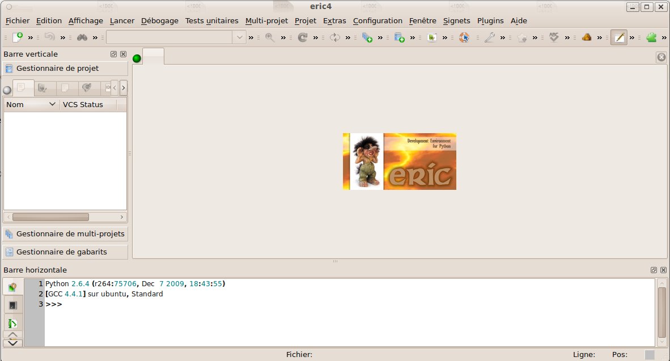This screenshot has height=361, width=670.
Task: Open the toolbar combo box dropdown arrow
Action: 239,37
